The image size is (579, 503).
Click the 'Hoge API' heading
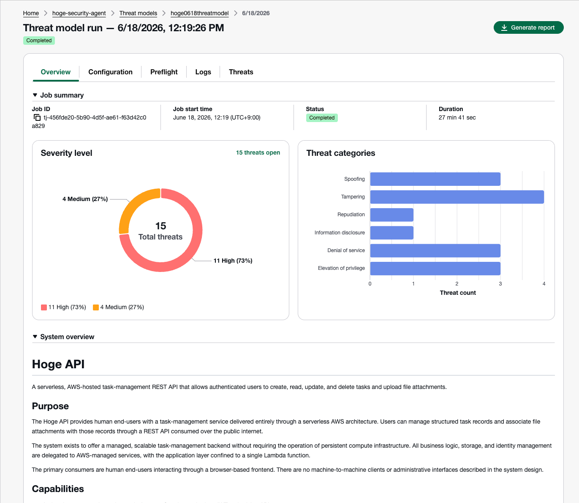pyautogui.click(x=58, y=364)
